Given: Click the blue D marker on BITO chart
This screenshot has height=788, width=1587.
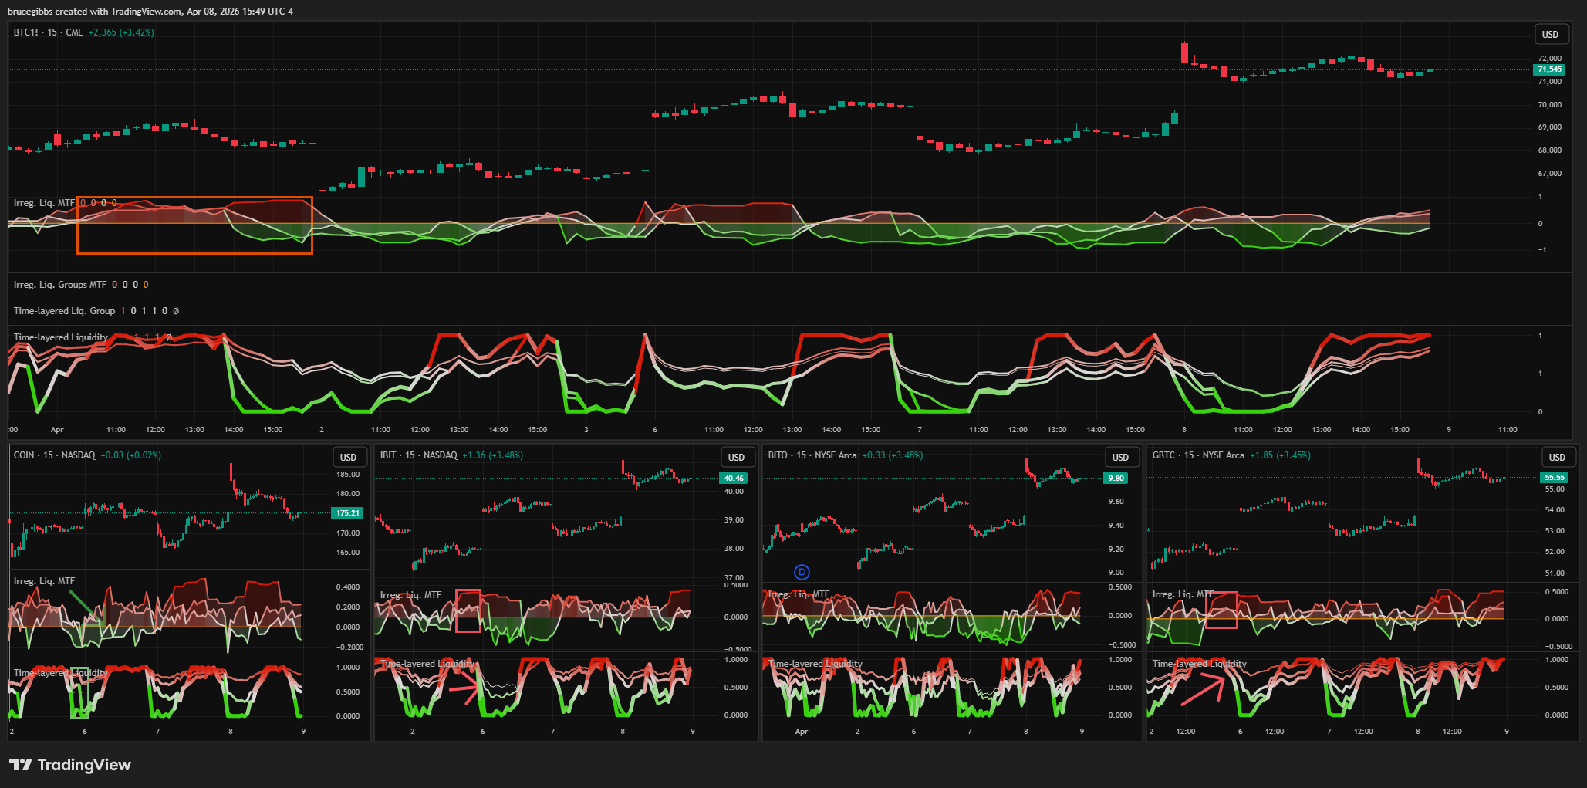Looking at the screenshot, I should pos(802,572).
